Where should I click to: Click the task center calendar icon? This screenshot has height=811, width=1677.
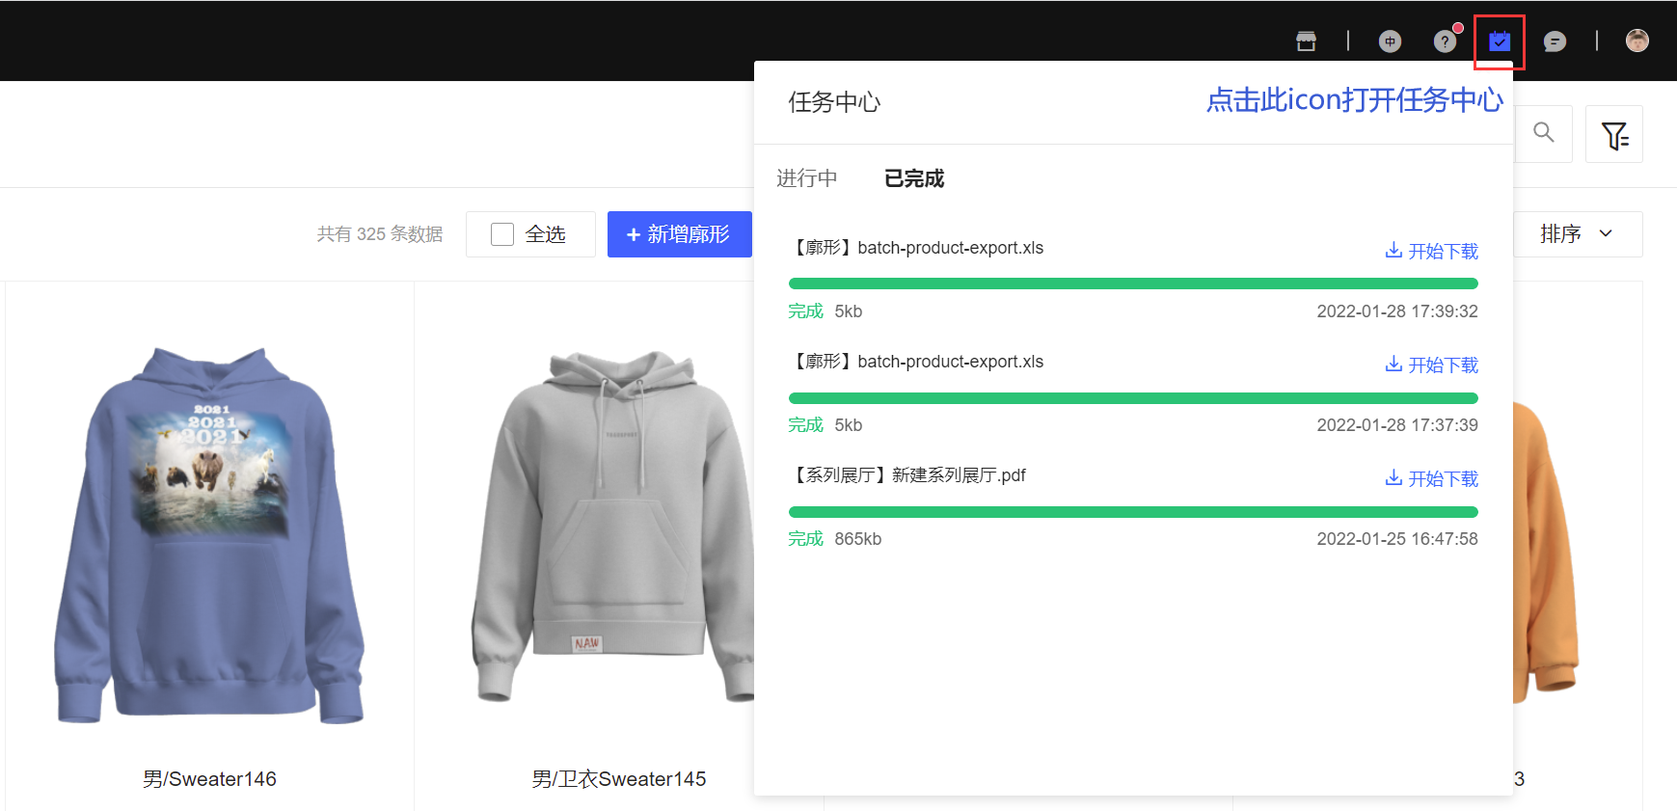pyautogui.click(x=1499, y=41)
